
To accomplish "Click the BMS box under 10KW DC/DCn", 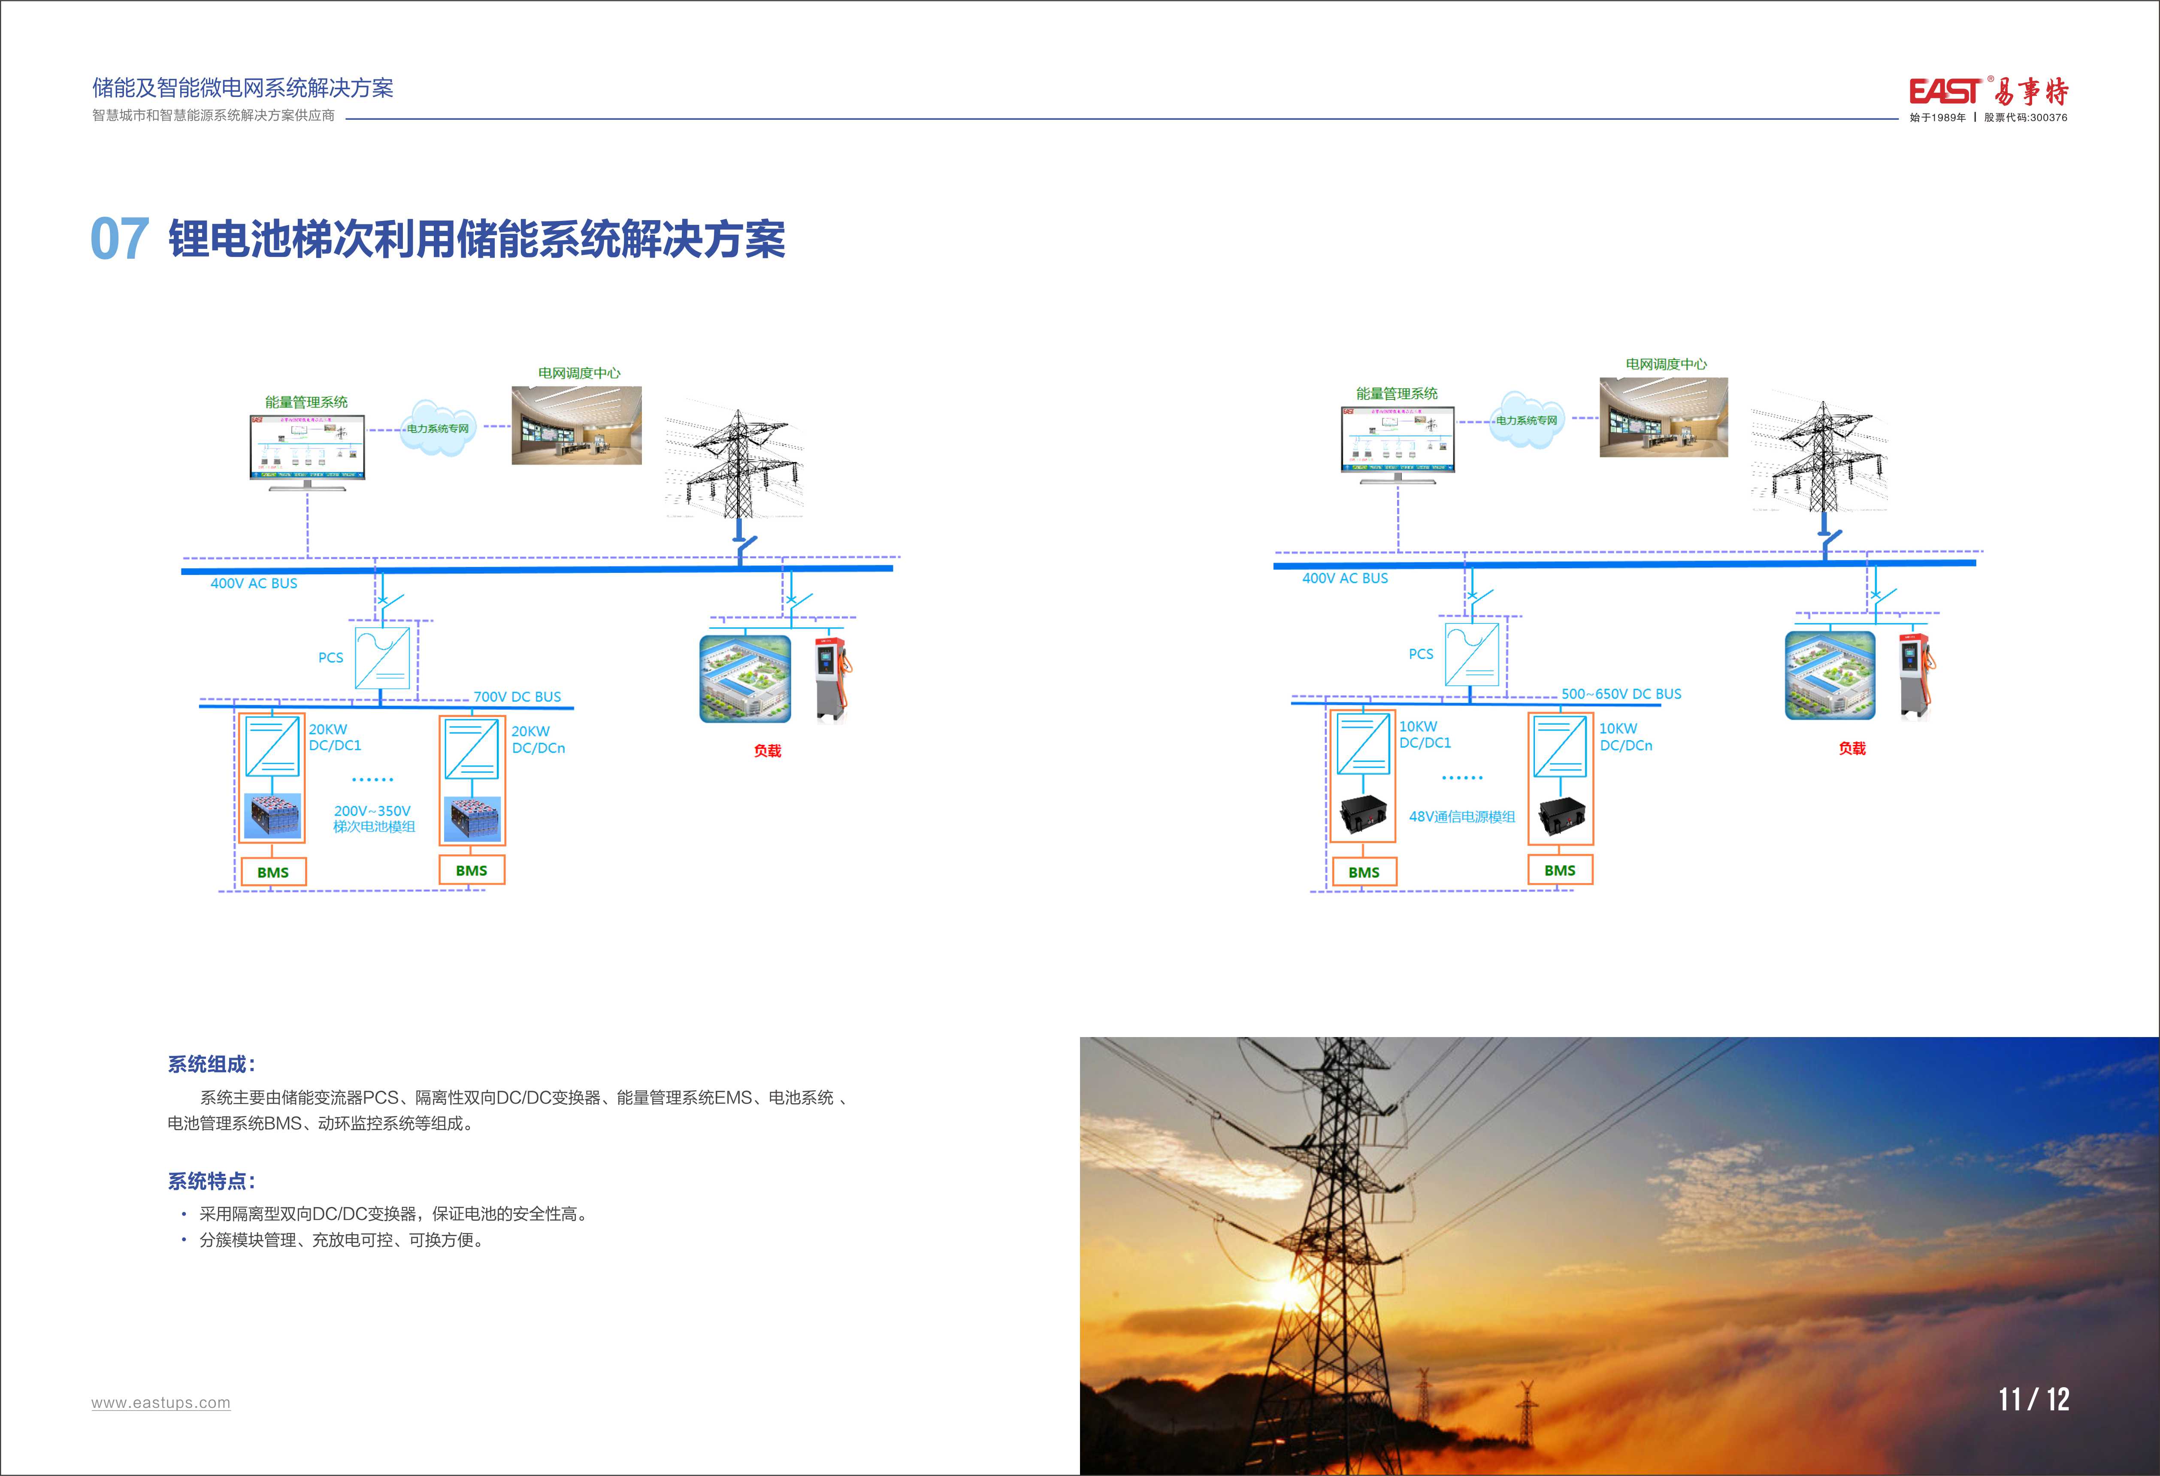I will coord(1560,871).
